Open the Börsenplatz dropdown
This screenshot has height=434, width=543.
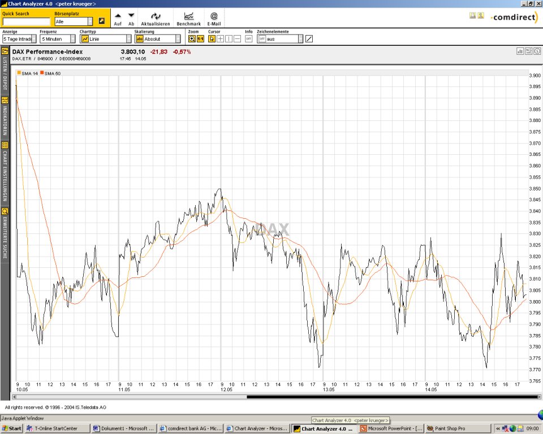click(x=90, y=21)
